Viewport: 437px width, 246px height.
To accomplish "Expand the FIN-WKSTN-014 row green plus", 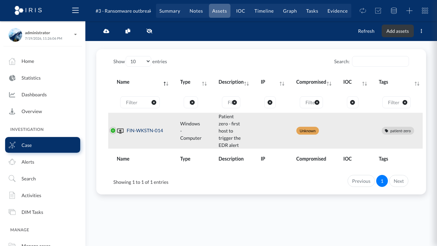I will [x=113, y=131].
